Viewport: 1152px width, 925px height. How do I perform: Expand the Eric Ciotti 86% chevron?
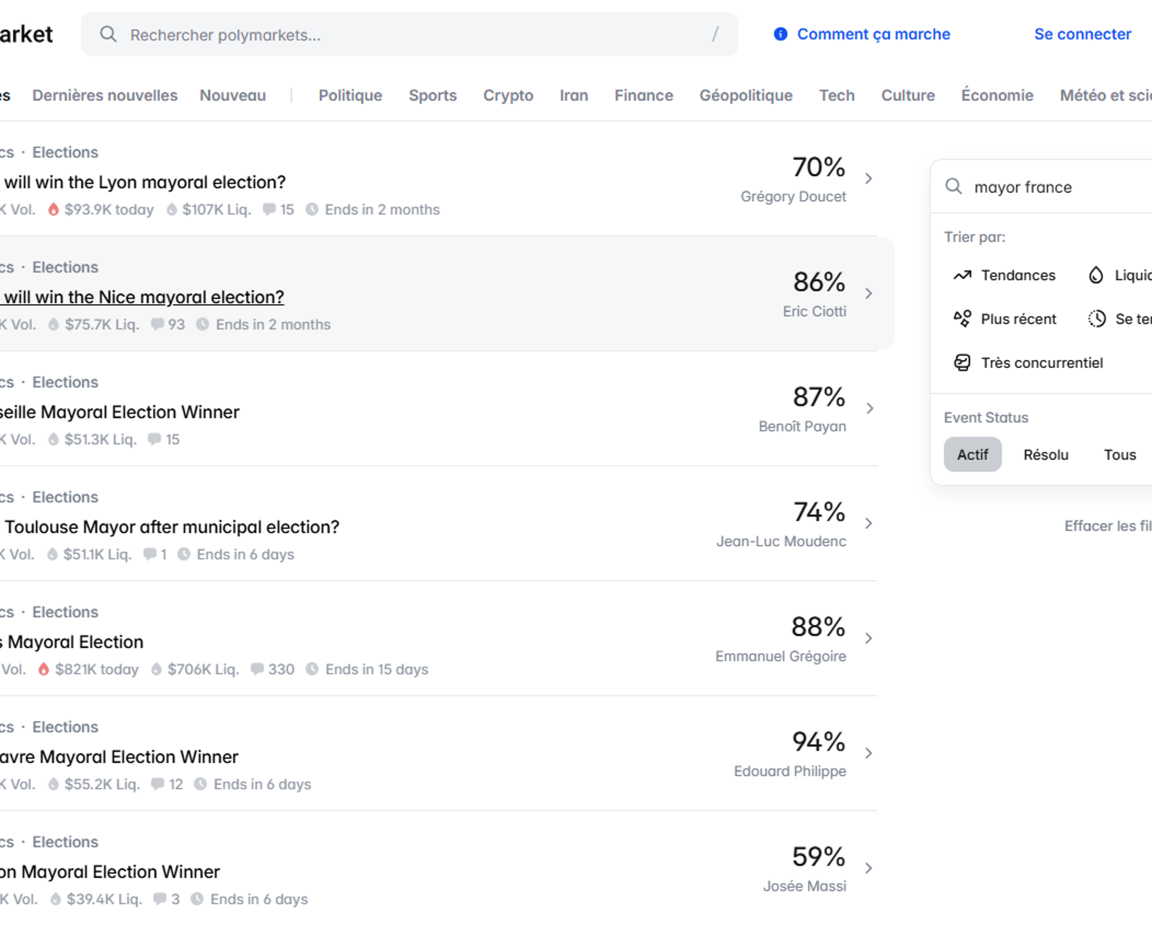coord(869,294)
